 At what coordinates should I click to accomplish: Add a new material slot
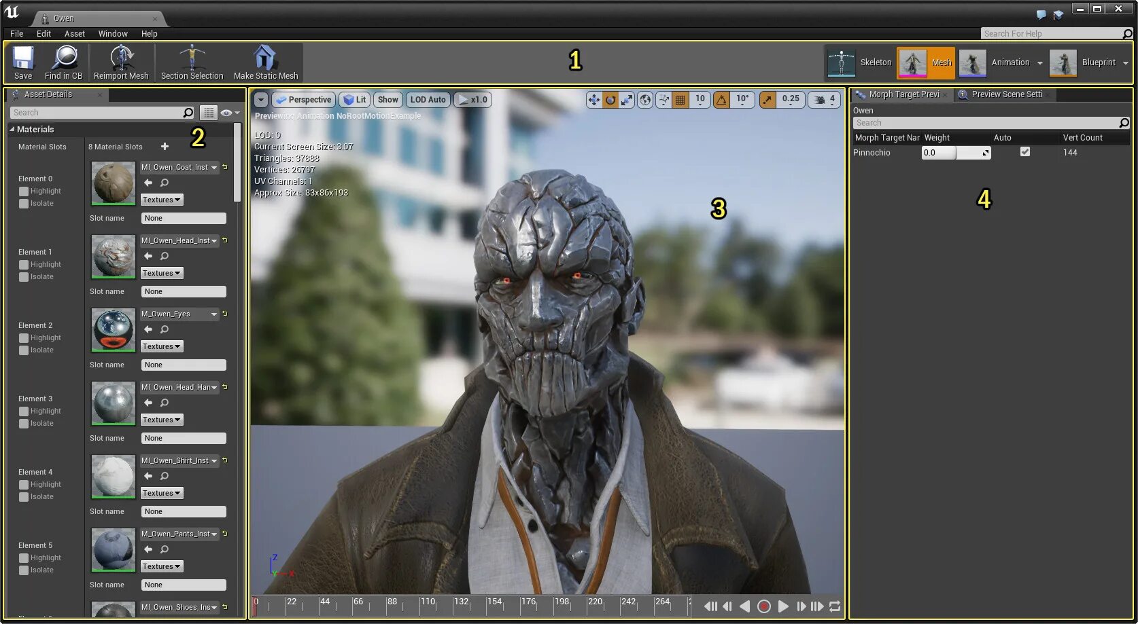(165, 147)
